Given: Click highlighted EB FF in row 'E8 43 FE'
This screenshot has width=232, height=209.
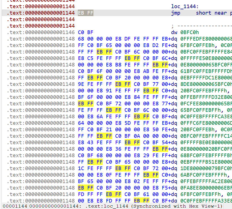Looking at the screenshot, I should (x=132, y=143).
